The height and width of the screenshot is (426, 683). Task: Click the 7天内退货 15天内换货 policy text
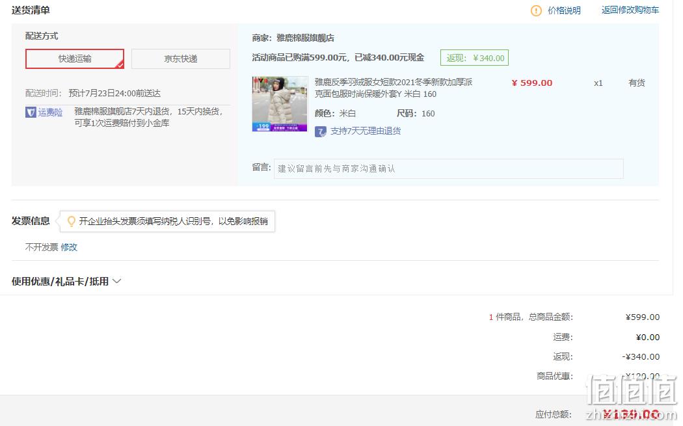148,117
